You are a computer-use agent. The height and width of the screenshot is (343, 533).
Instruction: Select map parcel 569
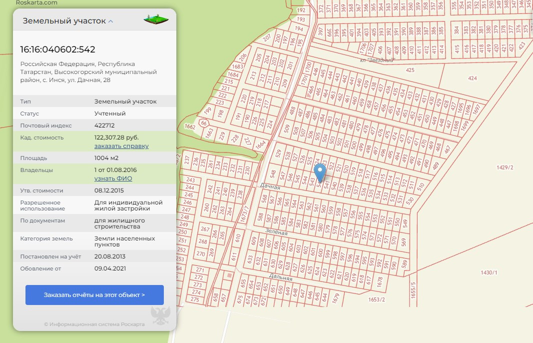tap(404, 242)
